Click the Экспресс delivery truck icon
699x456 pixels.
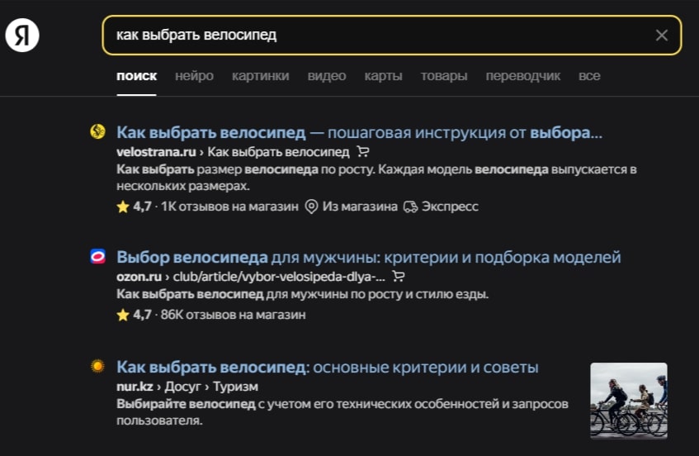pyautogui.click(x=411, y=207)
